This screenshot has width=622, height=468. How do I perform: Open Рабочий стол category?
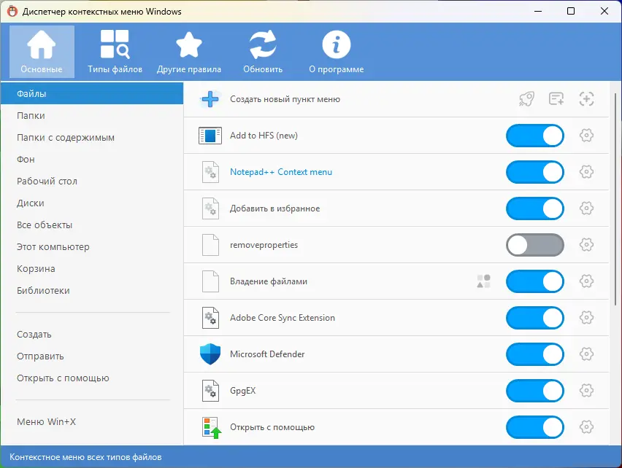[92, 181]
